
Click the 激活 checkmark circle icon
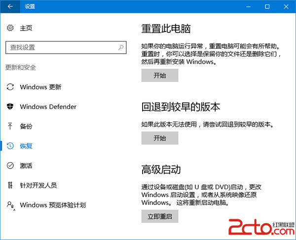[10, 166]
